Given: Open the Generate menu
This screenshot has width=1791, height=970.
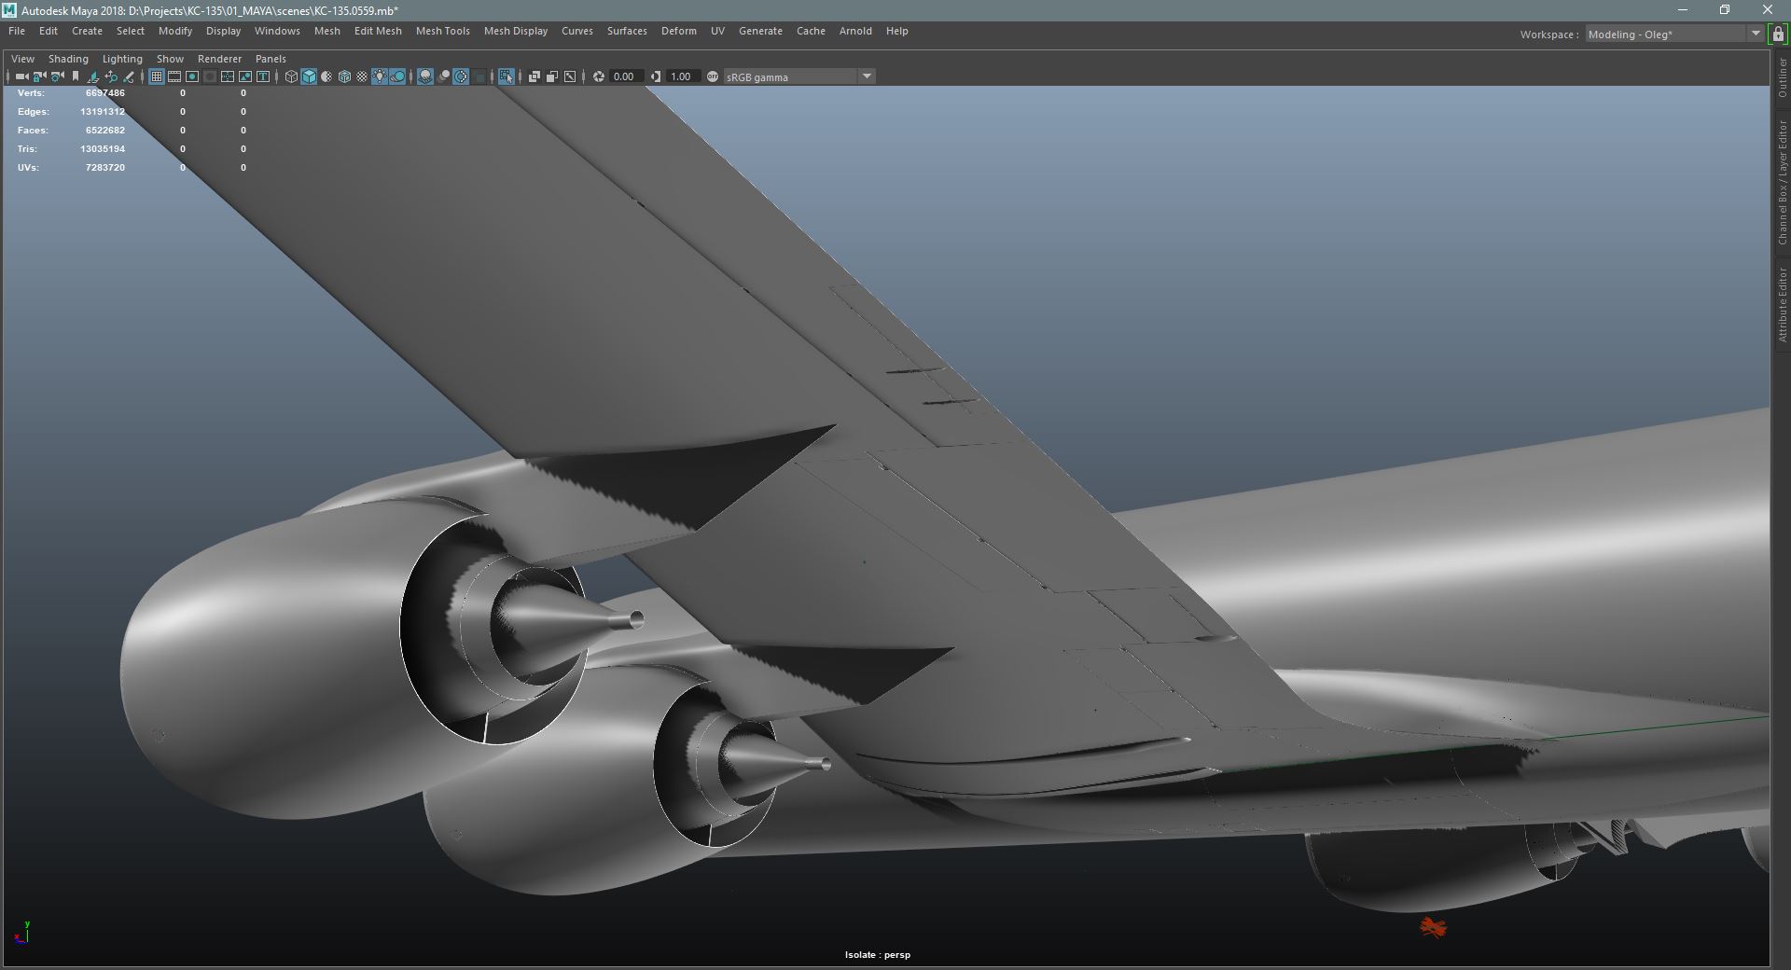Looking at the screenshot, I should point(760,31).
